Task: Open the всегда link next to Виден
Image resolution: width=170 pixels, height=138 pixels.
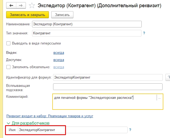Action: coord(59,53)
